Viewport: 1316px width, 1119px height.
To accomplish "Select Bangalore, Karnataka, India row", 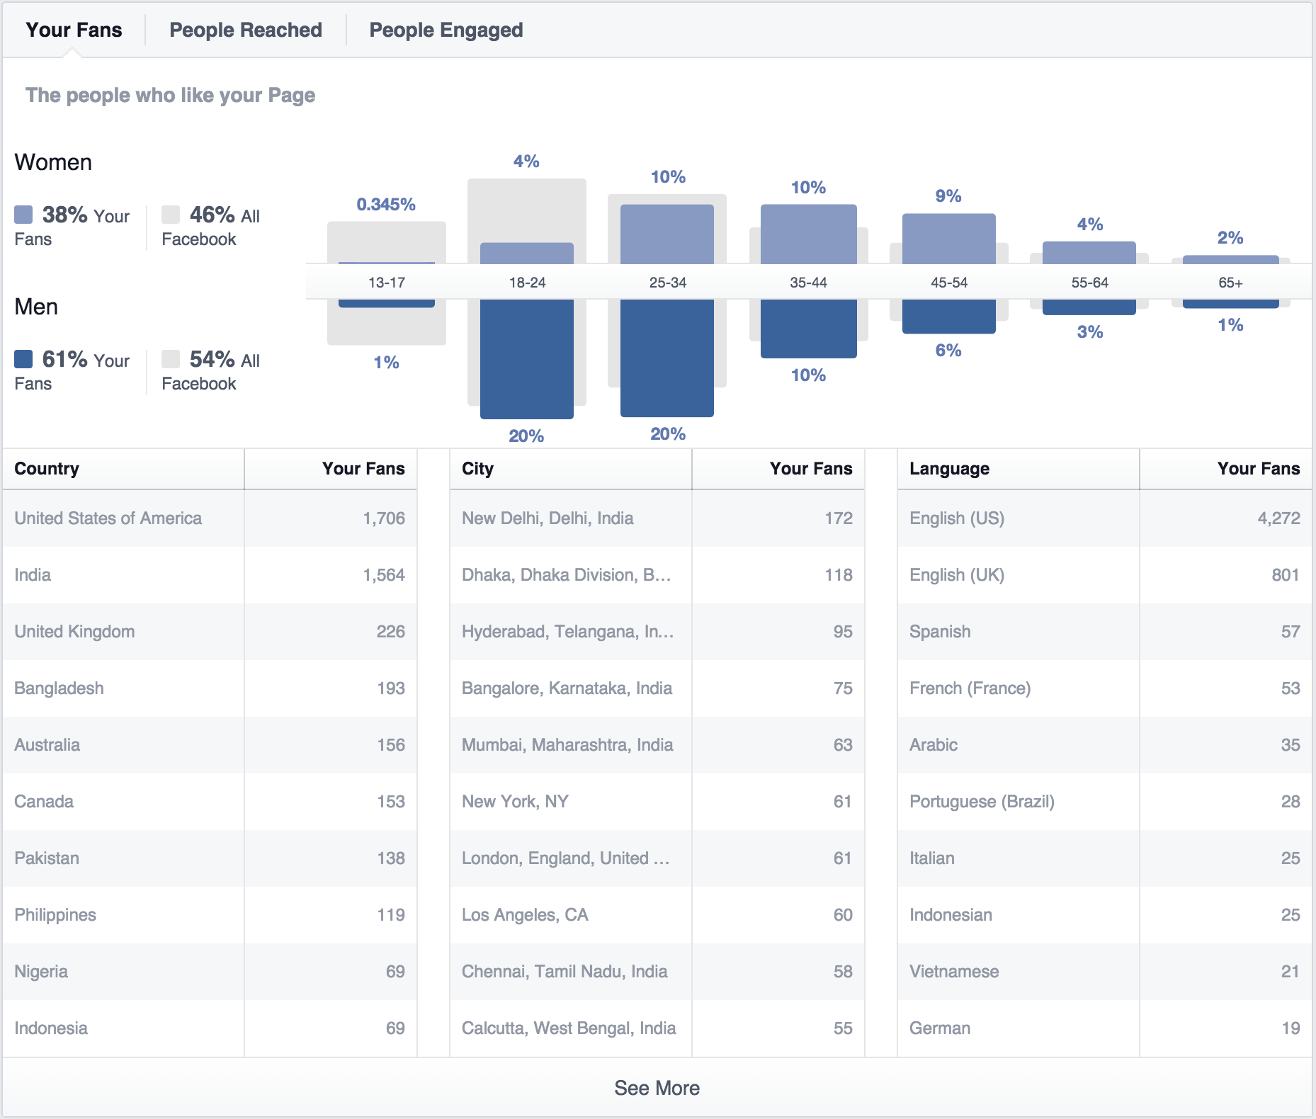I will pos(657,688).
